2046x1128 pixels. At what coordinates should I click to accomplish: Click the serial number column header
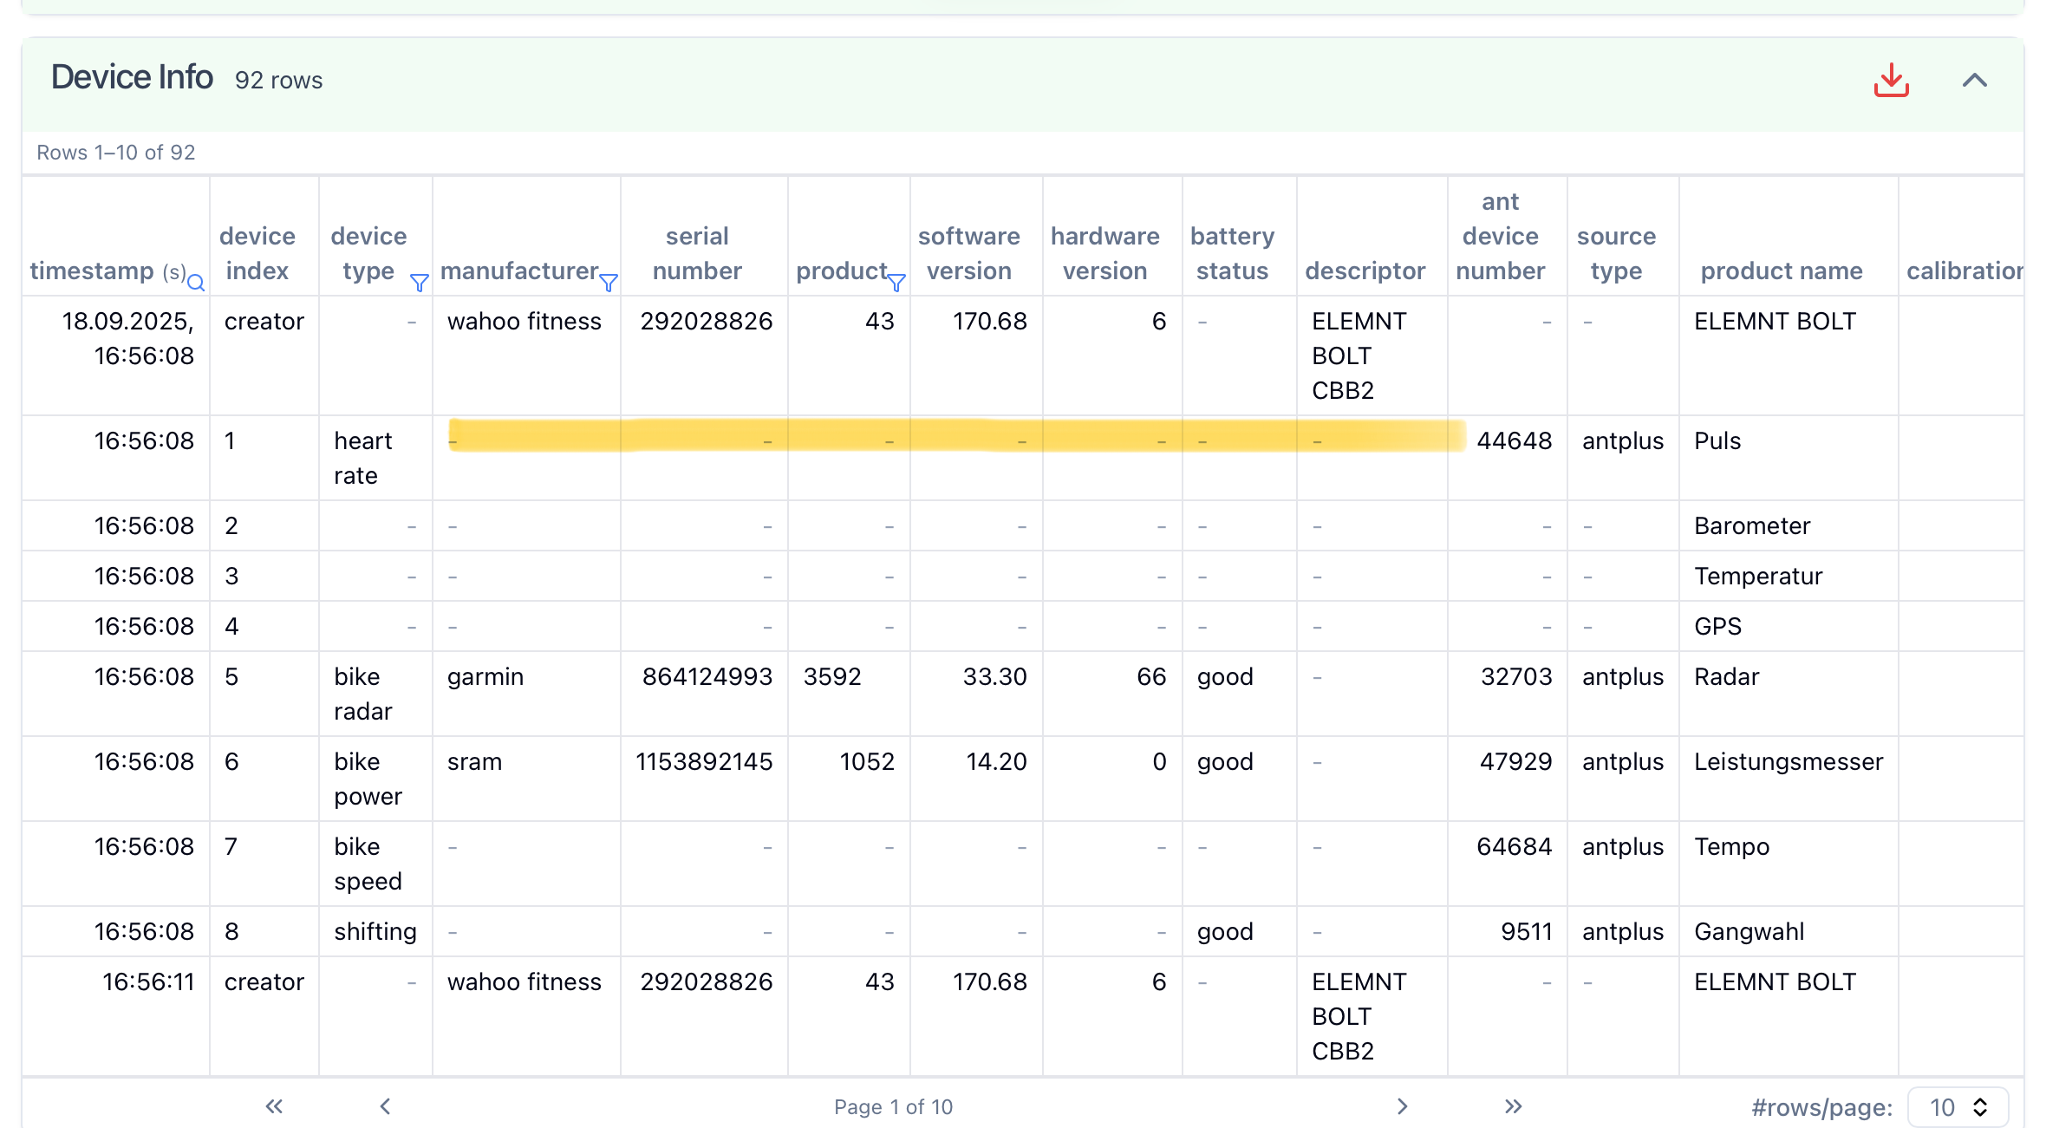pos(697,253)
